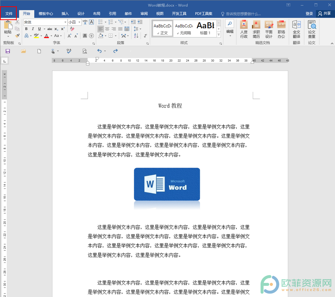Save the document with the purple disk icon
The width and height of the screenshot is (335, 297).
(x=8, y=51)
